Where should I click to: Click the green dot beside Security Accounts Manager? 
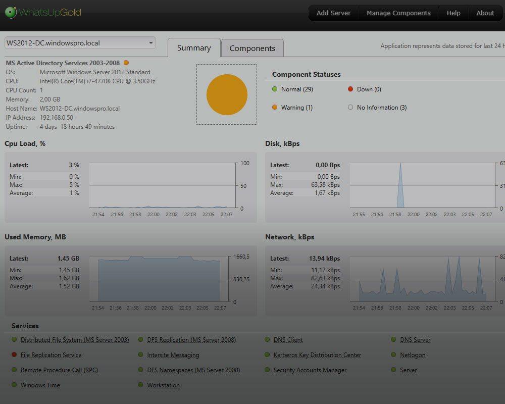coord(267,370)
